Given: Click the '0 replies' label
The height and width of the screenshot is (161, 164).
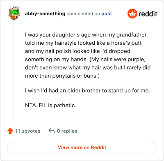Looking at the screenshot, I should coord(67,131).
